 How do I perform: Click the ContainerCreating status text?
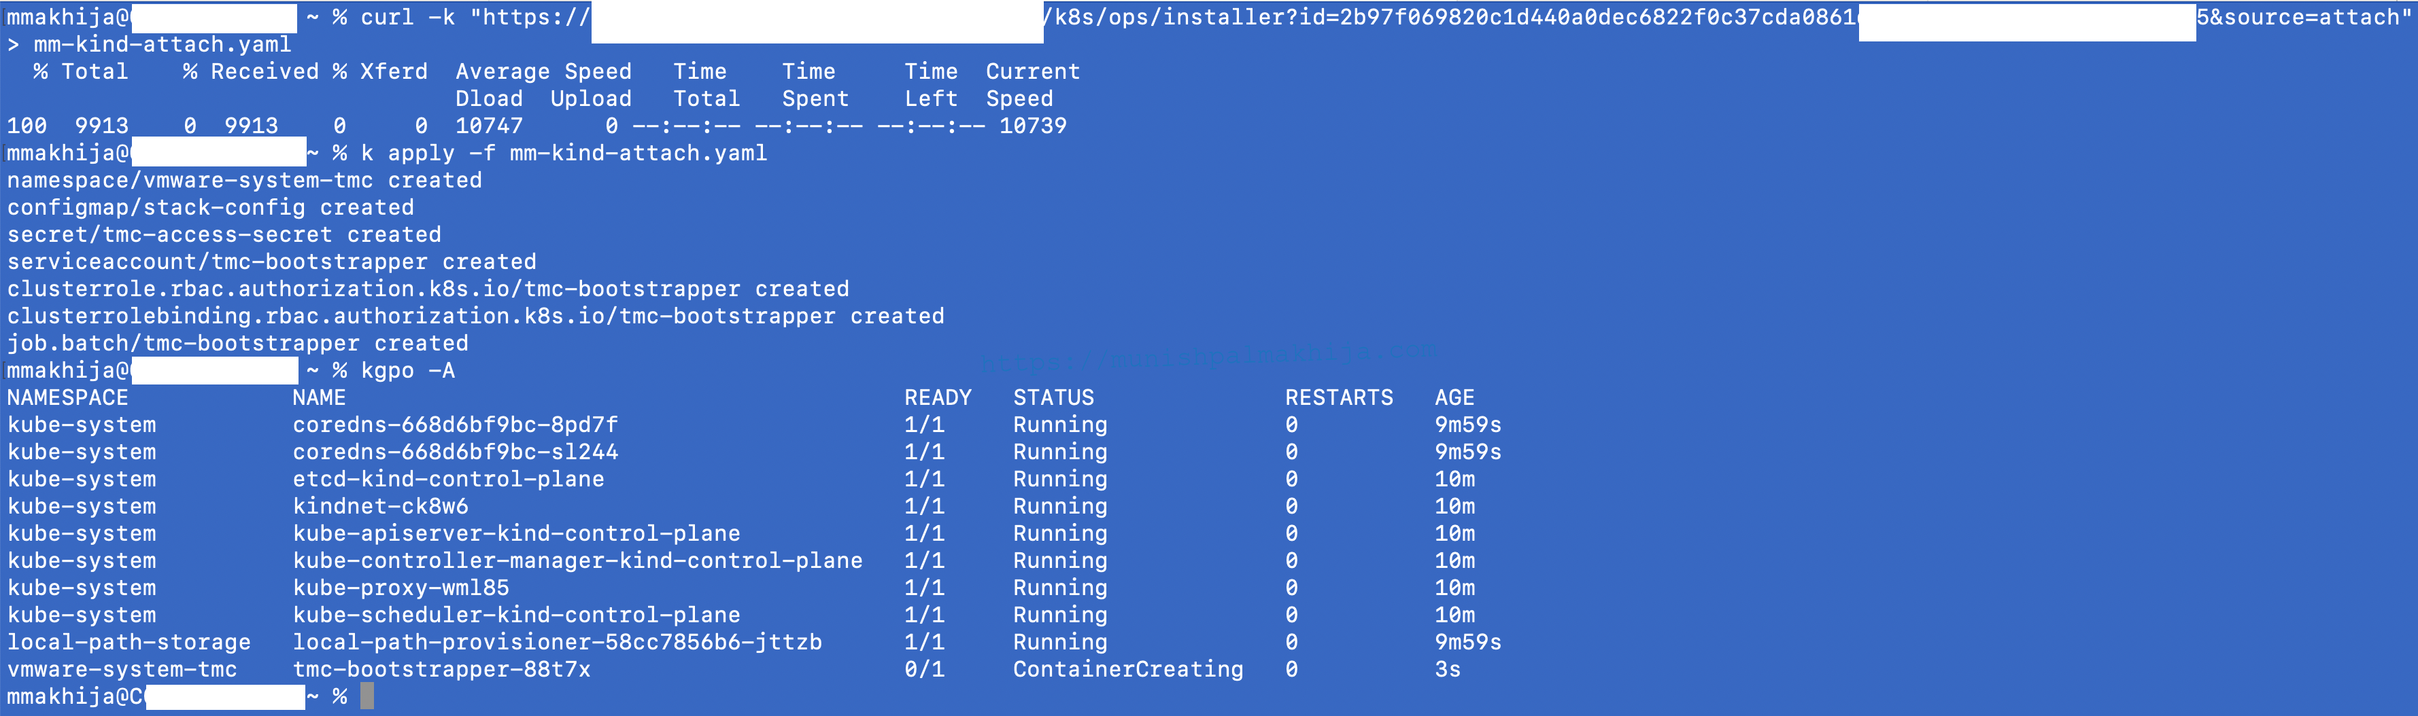(1128, 670)
